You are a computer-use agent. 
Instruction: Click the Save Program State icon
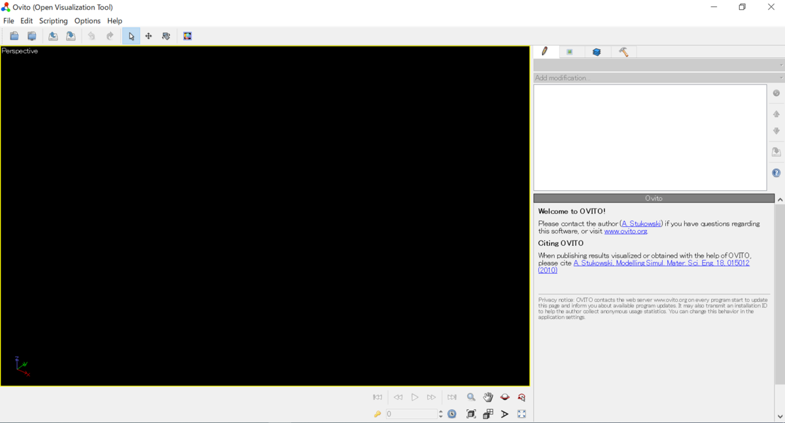pyautogui.click(x=71, y=36)
